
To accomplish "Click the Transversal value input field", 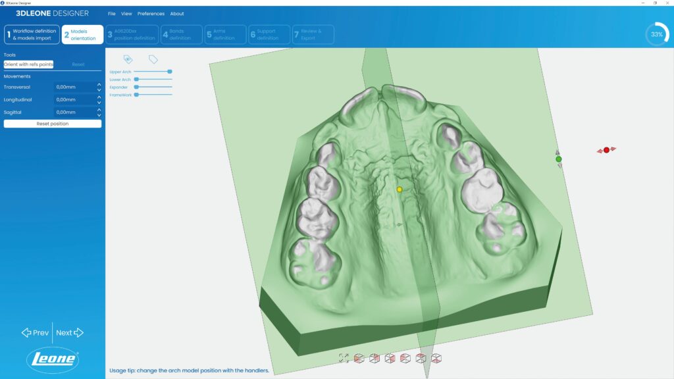I will [x=74, y=87].
